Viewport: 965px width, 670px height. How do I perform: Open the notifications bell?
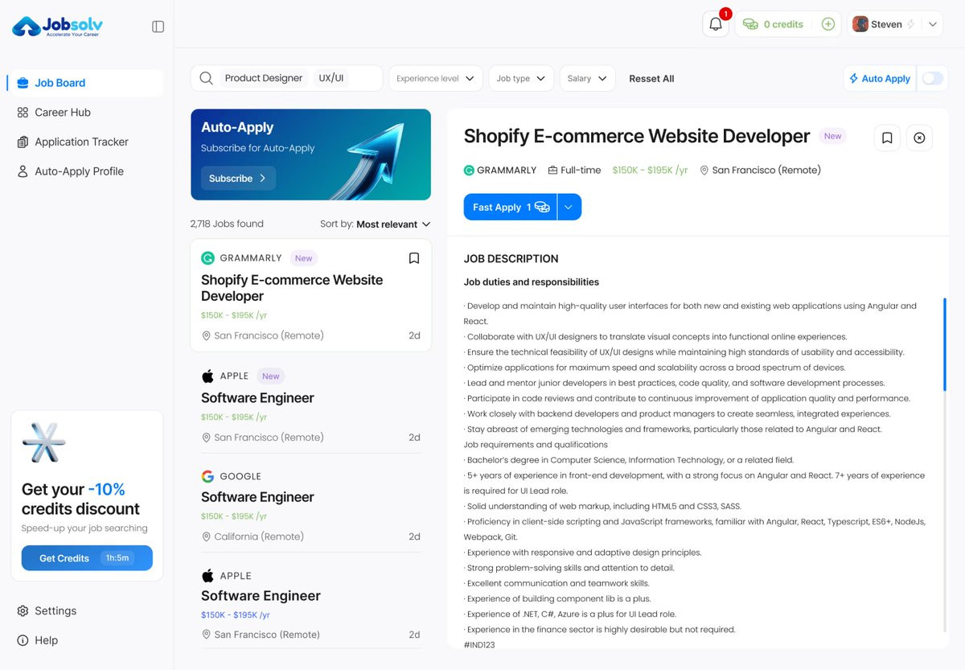point(716,24)
